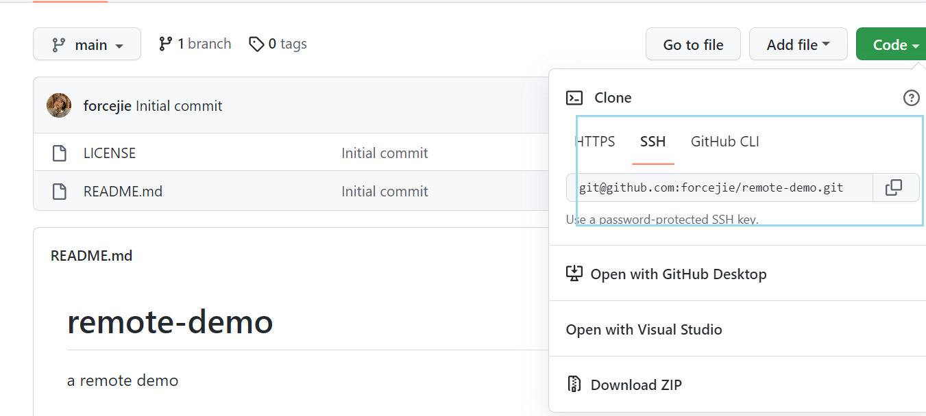This screenshot has width=926, height=416.
Task: Open the LICENSE file link
Action: pyautogui.click(x=110, y=153)
